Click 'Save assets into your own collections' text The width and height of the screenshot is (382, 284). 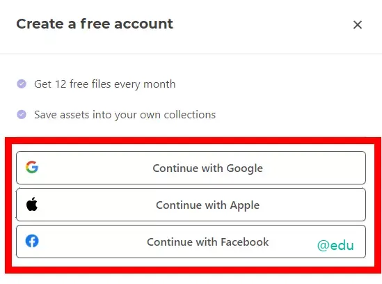(x=125, y=115)
